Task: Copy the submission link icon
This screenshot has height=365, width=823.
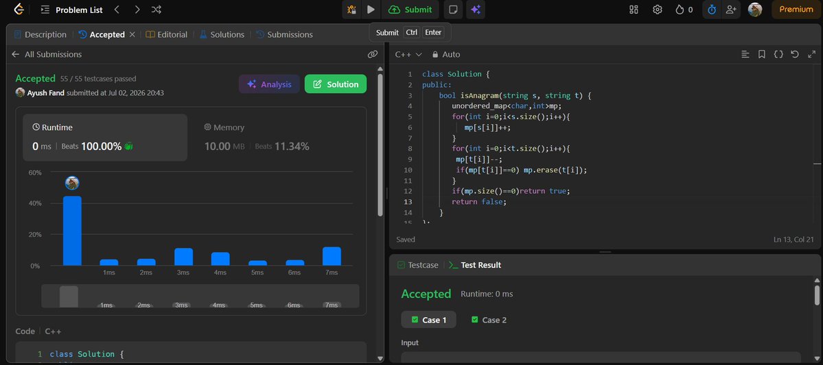Action: point(372,55)
